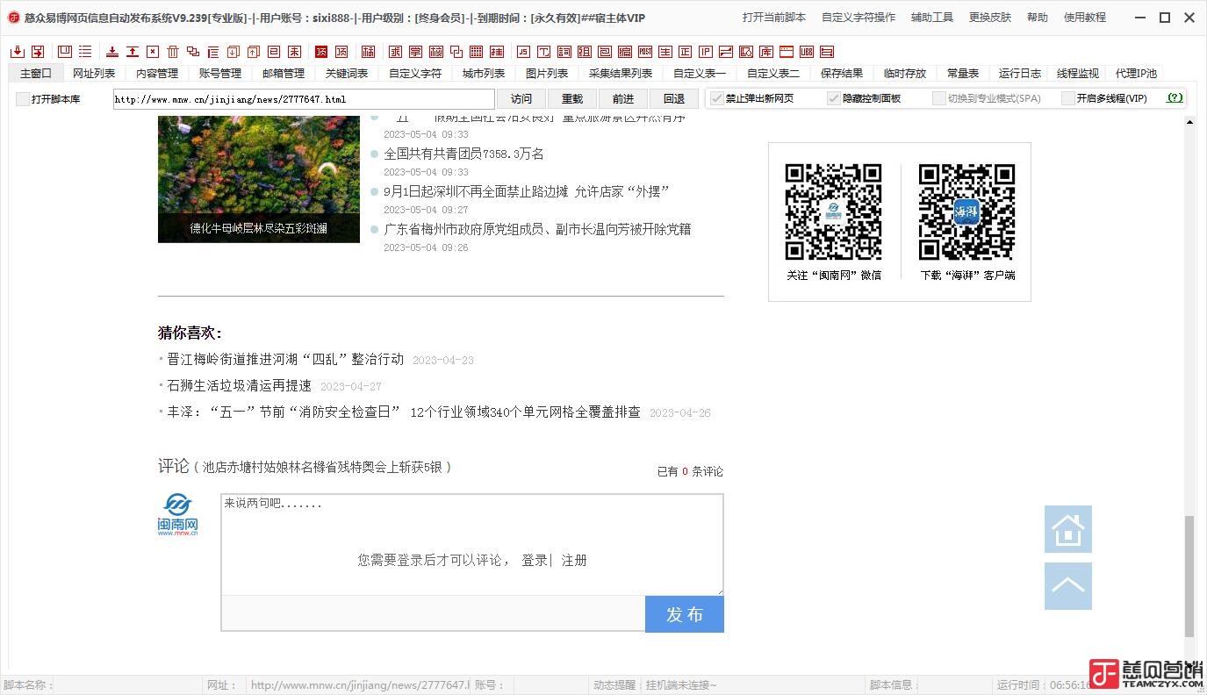Click the trash can delete icon
The height and width of the screenshot is (695, 1207).
[x=173, y=52]
